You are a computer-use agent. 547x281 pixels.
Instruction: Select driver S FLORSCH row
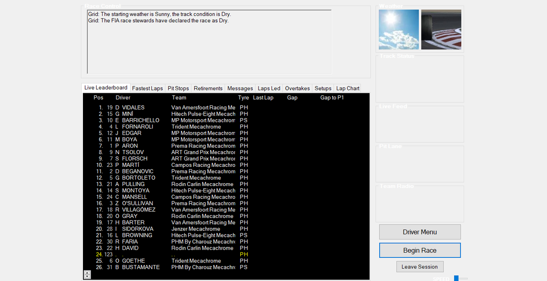(226, 158)
